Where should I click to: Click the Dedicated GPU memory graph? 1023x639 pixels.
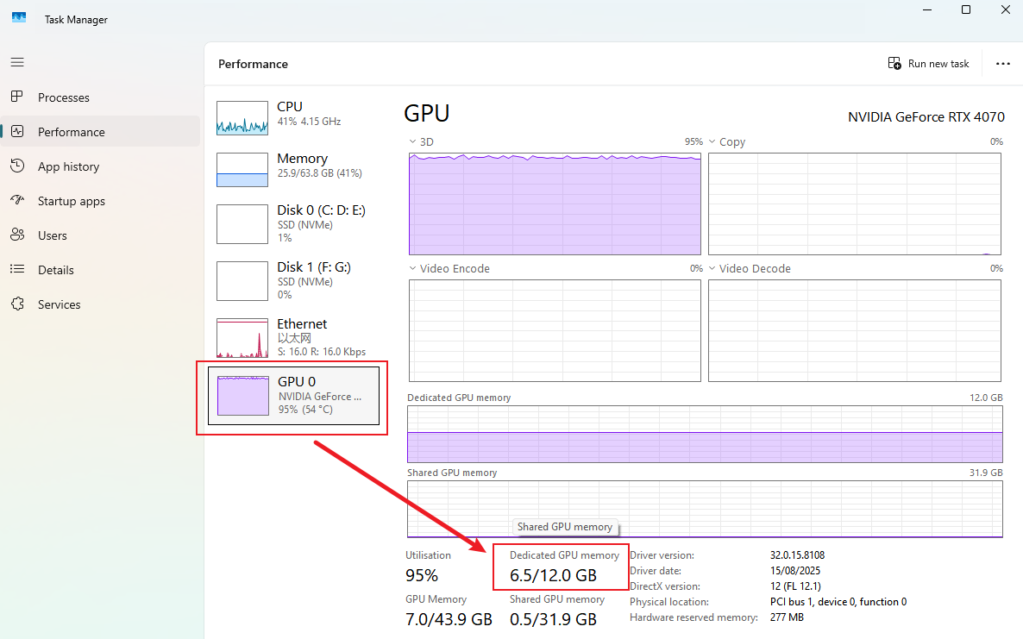pyautogui.click(x=704, y=435)
